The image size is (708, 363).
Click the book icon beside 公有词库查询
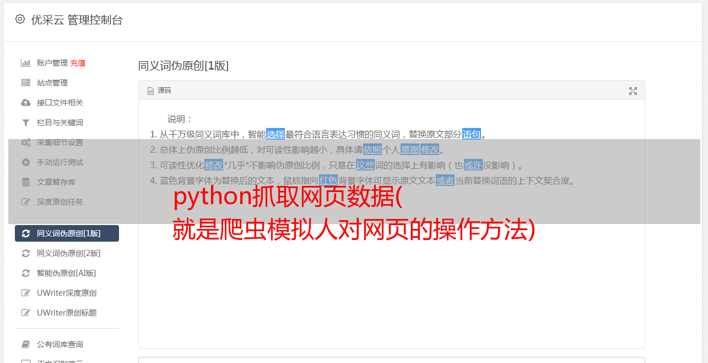tap(25, 344)
